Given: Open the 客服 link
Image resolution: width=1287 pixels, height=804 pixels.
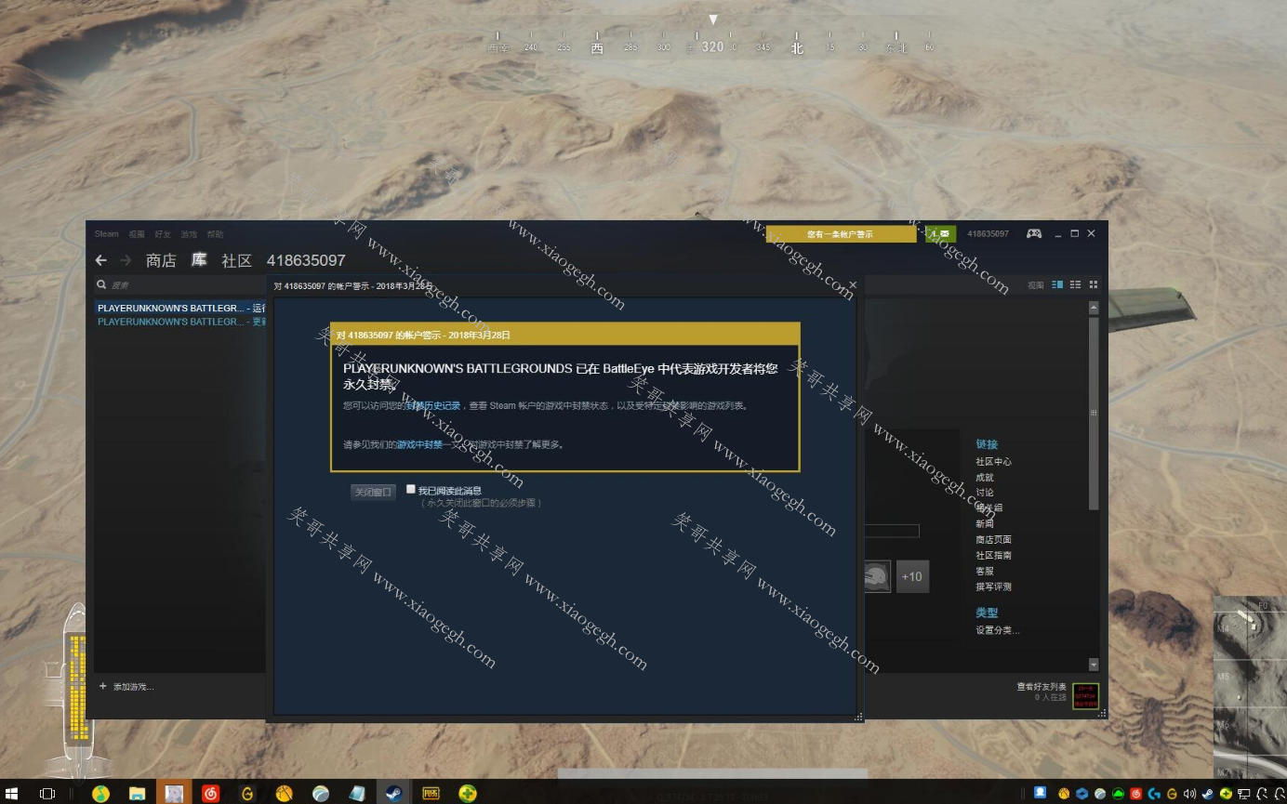Looking at the screenshot, I should point(984,571).
